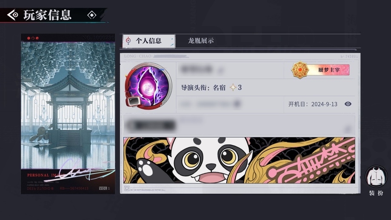Click small square icon below panda banner
This screenshot has width=391, height=220.
(x=127, y=189)
